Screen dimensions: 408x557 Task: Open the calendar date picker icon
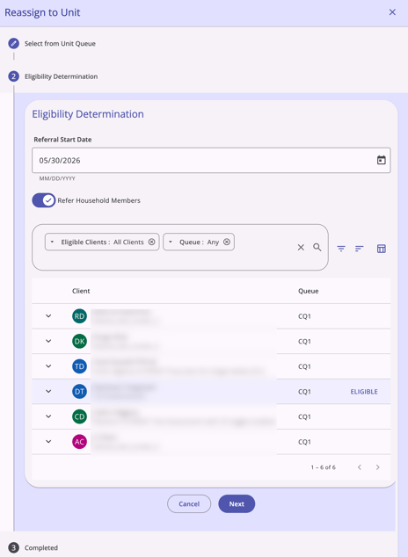pos(382,160)
